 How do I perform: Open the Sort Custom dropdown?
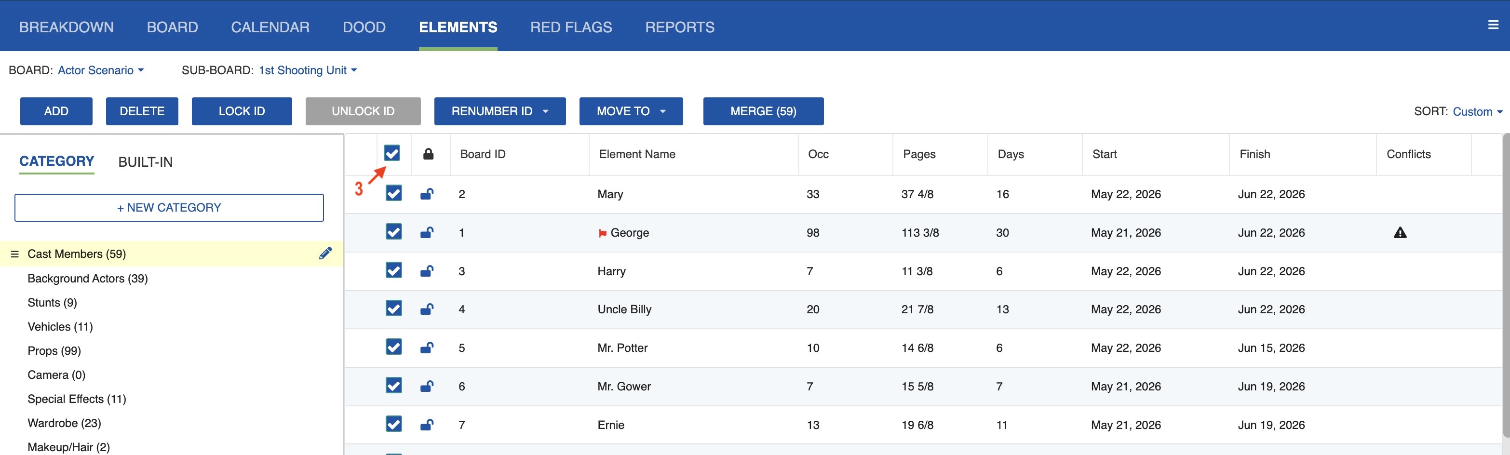[x=1477, y=111]
